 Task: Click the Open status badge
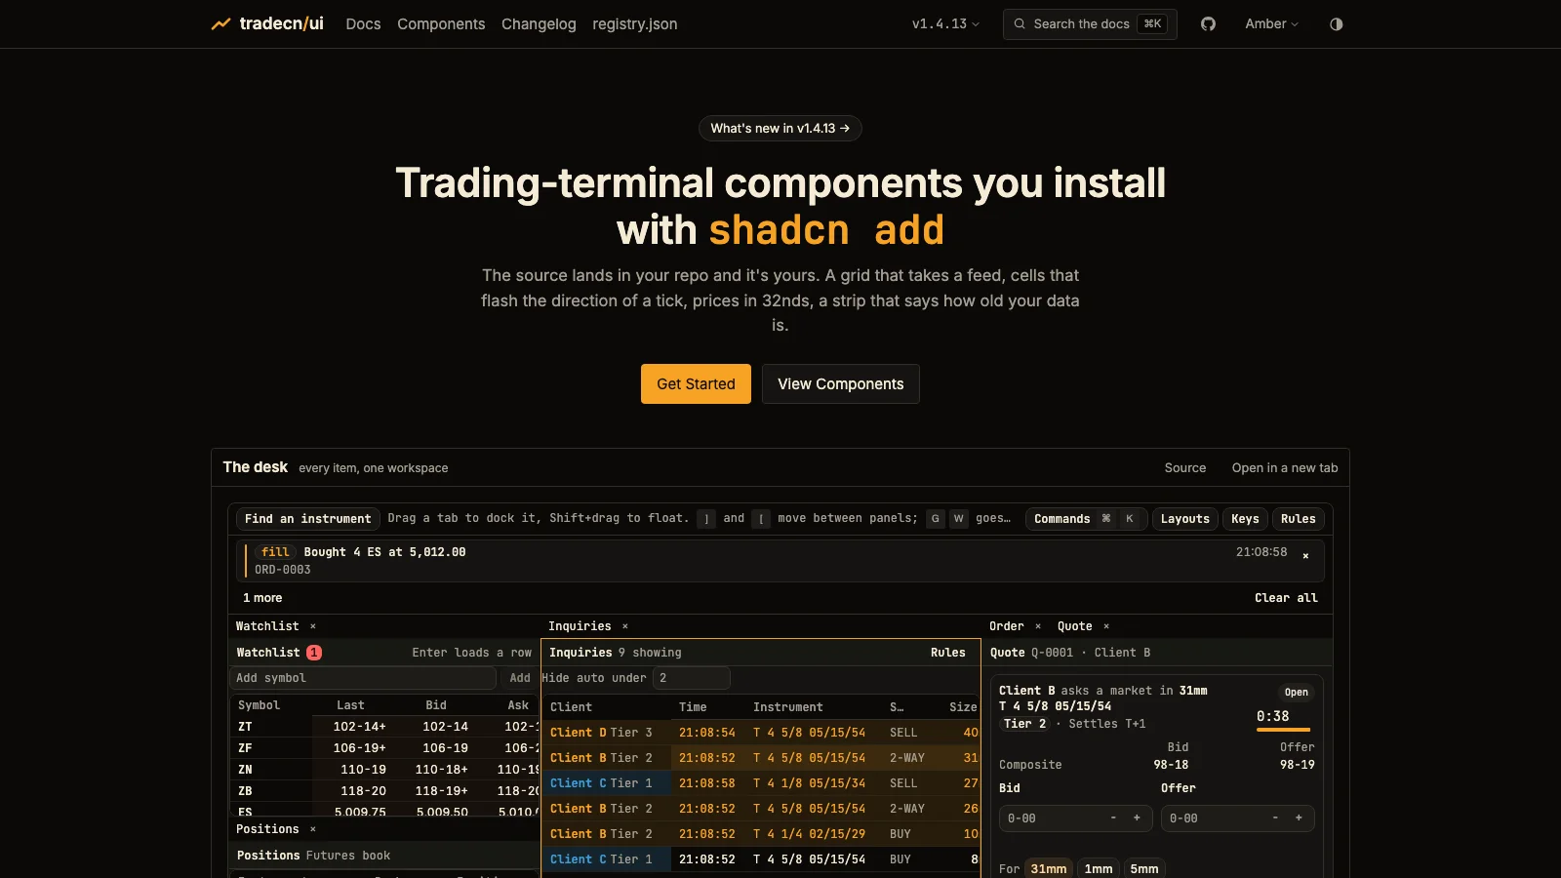coord(1296,692)
